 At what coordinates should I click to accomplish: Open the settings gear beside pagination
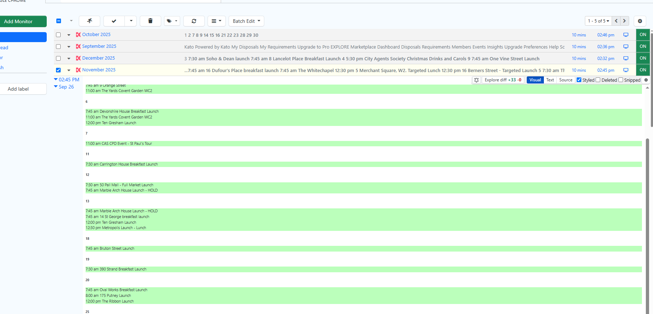pos(640,21)
